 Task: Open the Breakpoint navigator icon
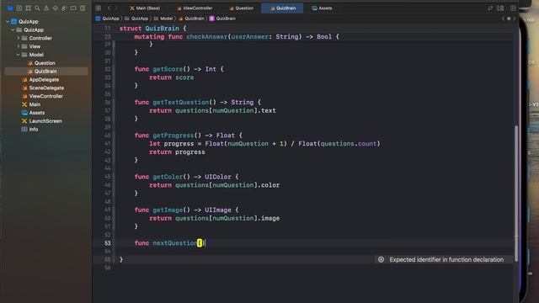coord(73,8)
